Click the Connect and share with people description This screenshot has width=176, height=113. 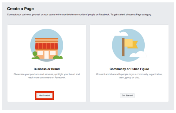[x=129, y=76]
